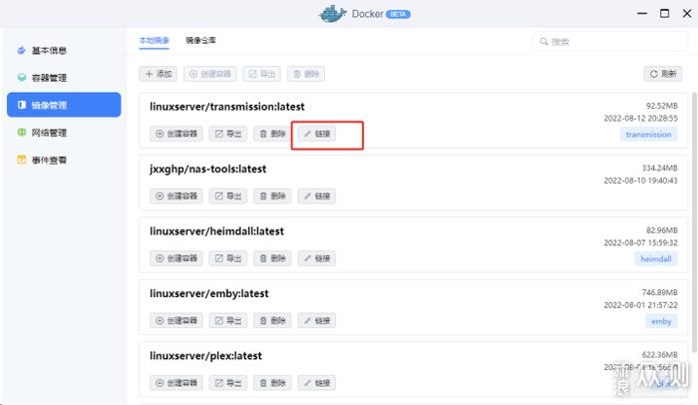
Task: Create container from linuxserver/heimdall image
Action: click(x=176, y=258)
